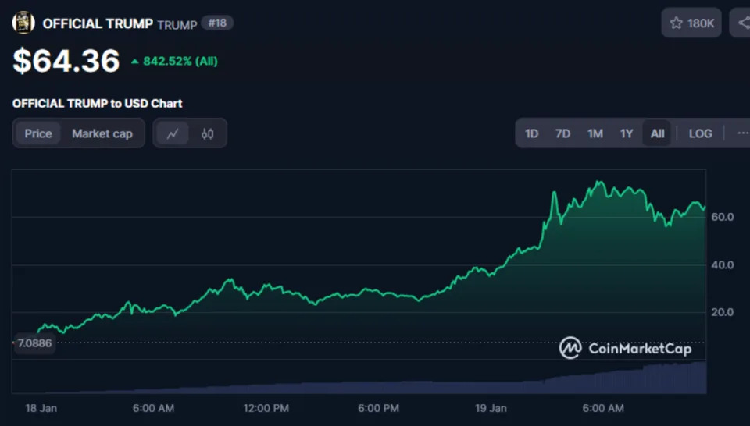Click the $64.36 price value
The height and width of the screenshot is (426, 750).
(x=66, y=61)
